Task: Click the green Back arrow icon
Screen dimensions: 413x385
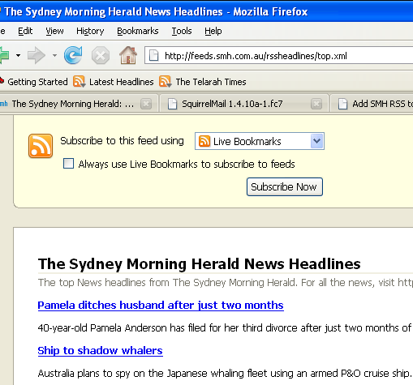Action: tap(4, 55)
